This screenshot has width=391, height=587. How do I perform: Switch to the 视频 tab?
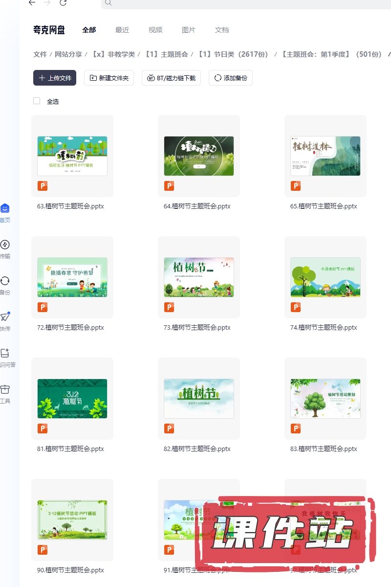[x=155, y=30]
